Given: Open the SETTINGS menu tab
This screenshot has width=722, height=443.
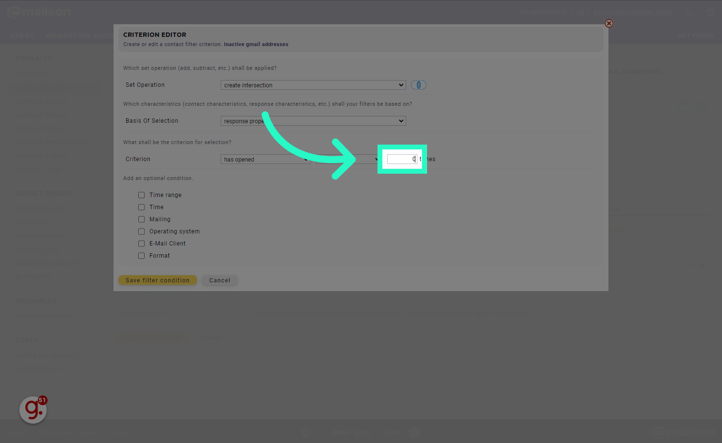Looking at the screenshot, I should click(x=695, y=36).
